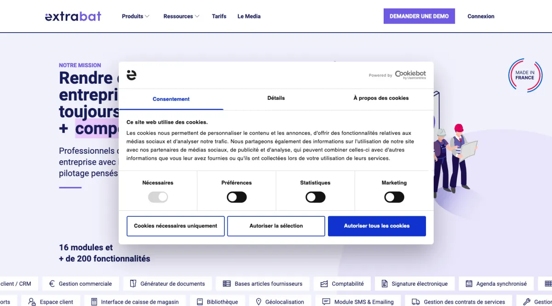552x306 pixels.
Task: Click the DEMANDER UNE DEMO button
Action: (419, 16)
